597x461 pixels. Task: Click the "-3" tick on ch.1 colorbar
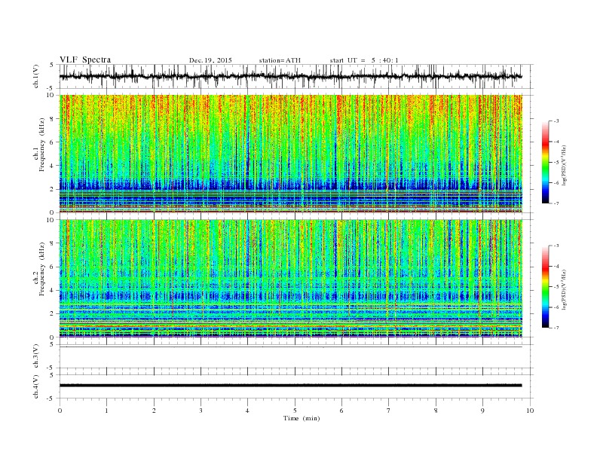556,121
